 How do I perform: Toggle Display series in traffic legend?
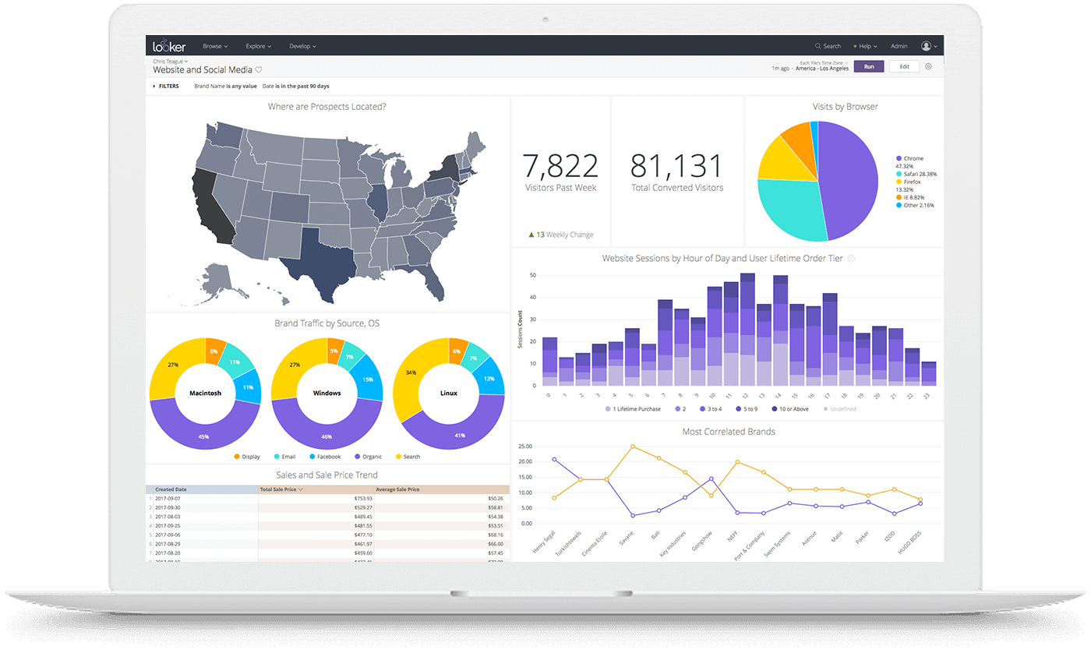tap(247, 457)
